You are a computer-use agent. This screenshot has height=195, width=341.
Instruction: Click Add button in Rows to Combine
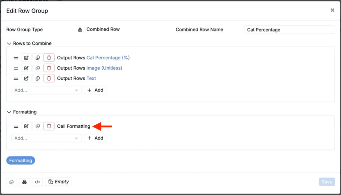[x=95, y=90]
